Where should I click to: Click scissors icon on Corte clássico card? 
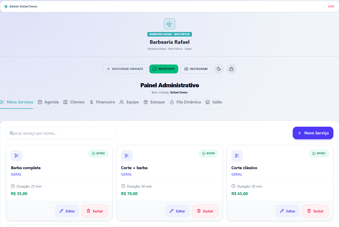tap(237, 156)
